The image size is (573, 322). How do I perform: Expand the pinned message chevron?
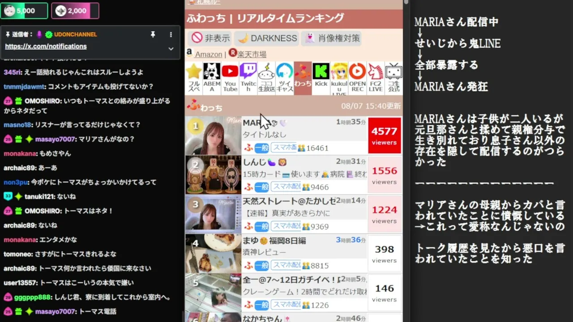pos(171,49)
